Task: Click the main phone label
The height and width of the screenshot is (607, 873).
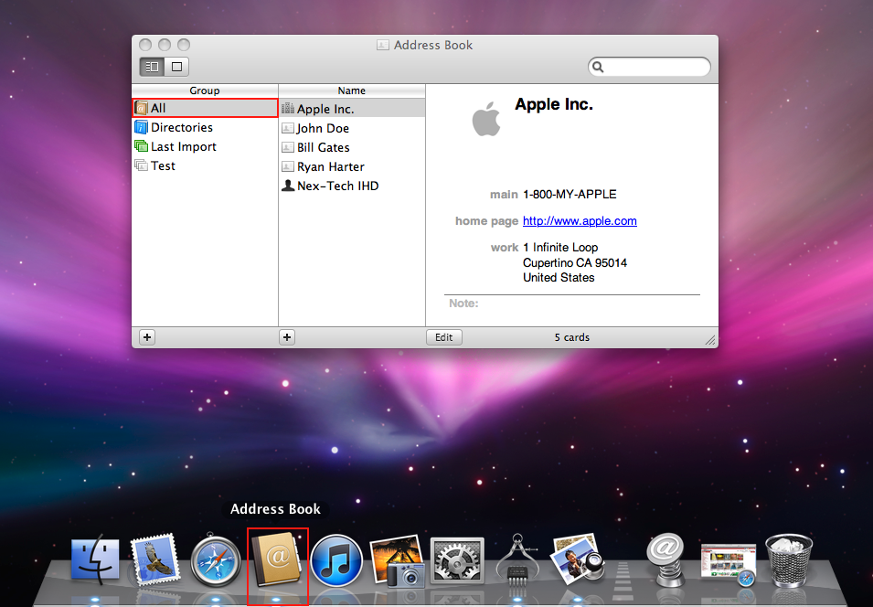Action: pos(504,195)
